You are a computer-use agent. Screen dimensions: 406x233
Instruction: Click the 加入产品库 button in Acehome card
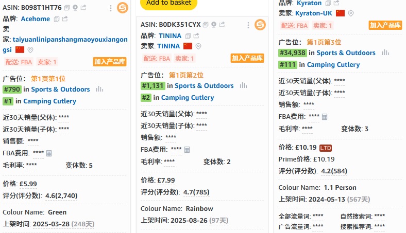pos(110,62)
